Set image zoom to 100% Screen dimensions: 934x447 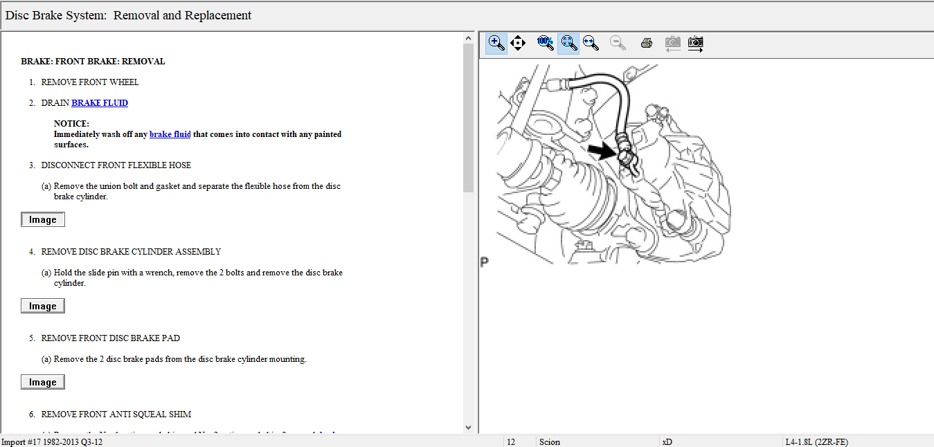pos(545,43)
